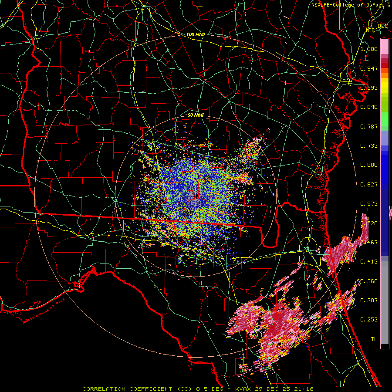
Task: Click the 0.360 color scale label
Action: coord(369,281)
